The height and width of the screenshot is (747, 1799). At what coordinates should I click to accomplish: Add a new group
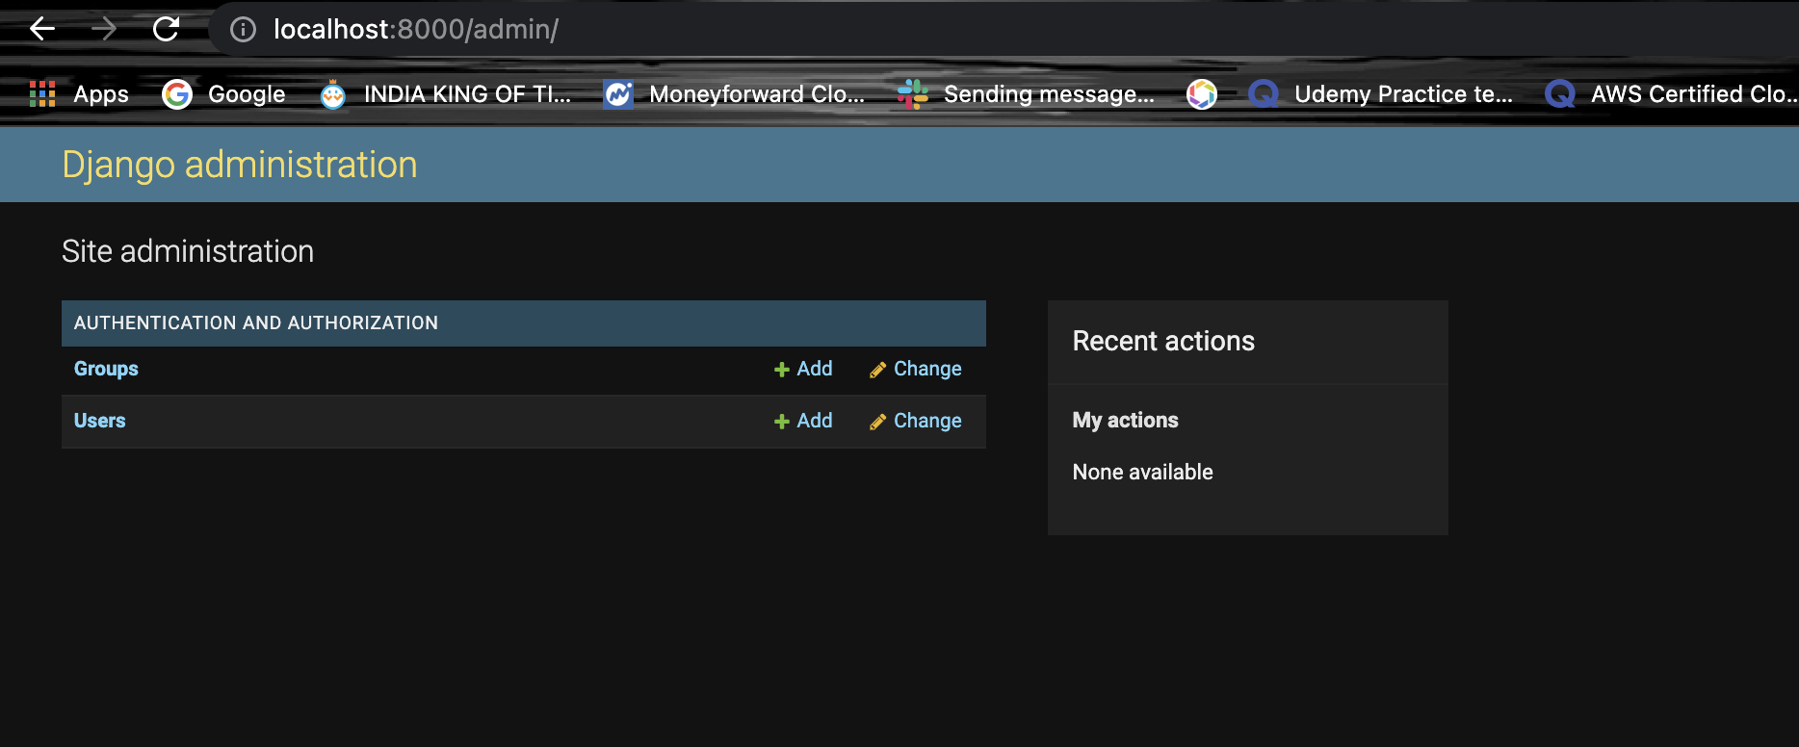803,369
